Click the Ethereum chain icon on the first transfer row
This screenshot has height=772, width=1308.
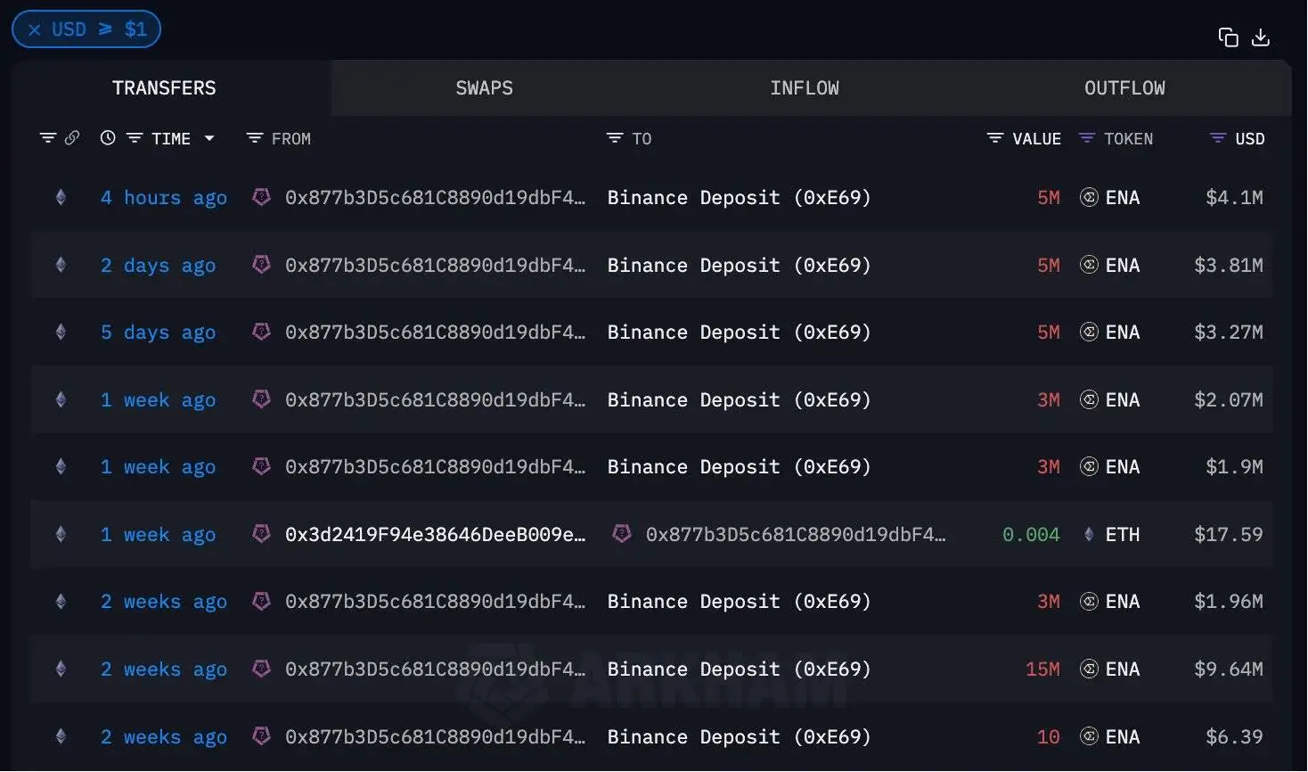[x=60, y=197]
